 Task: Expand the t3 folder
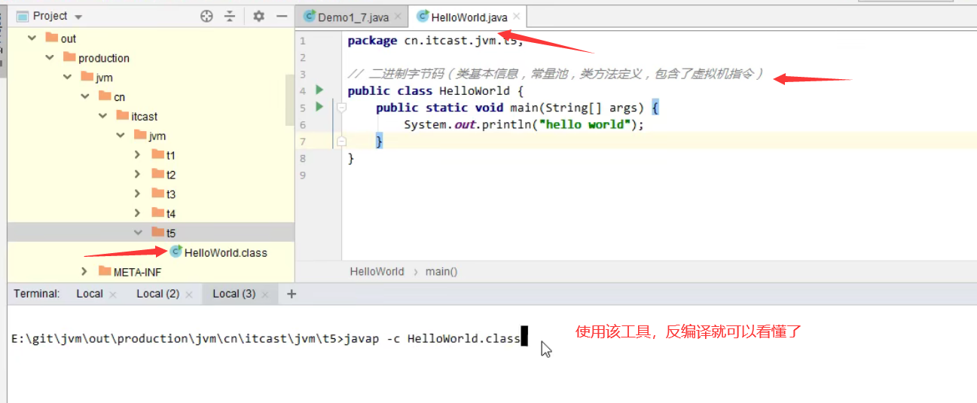[137, 194]
